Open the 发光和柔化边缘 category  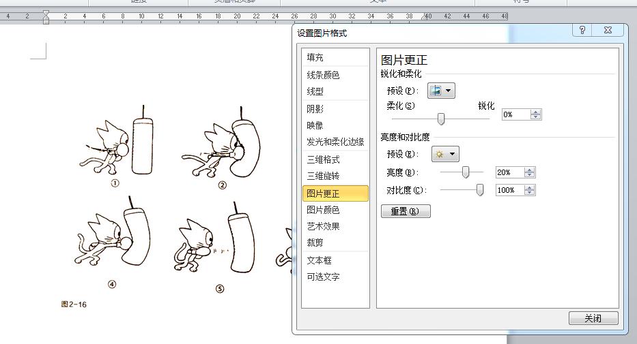[x=335, y=142]
